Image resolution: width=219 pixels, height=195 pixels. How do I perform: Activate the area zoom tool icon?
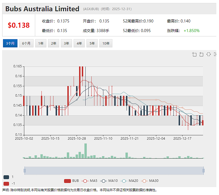point(194,54)
